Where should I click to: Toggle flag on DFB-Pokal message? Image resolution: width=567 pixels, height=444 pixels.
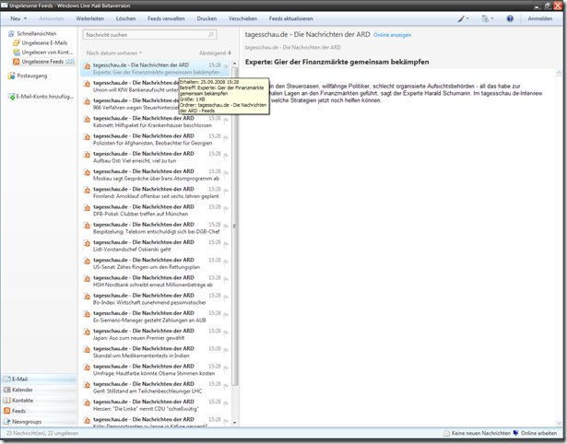pyautogui.click(x=227, y=209)
